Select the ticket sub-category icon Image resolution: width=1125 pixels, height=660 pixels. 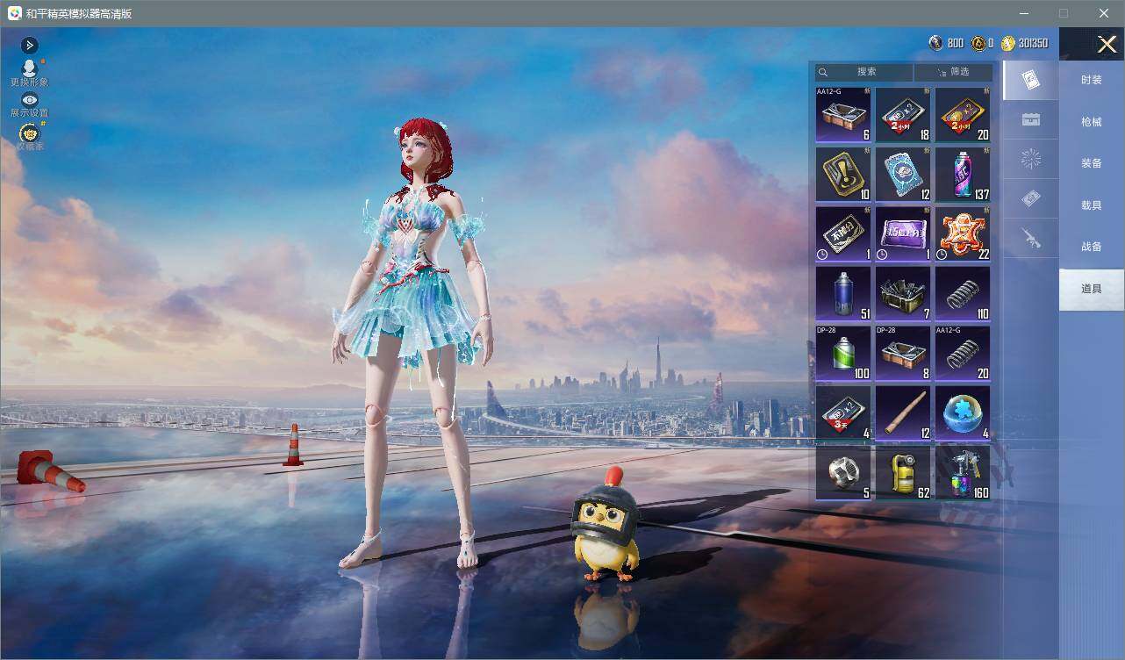[x=1031, y=199]
